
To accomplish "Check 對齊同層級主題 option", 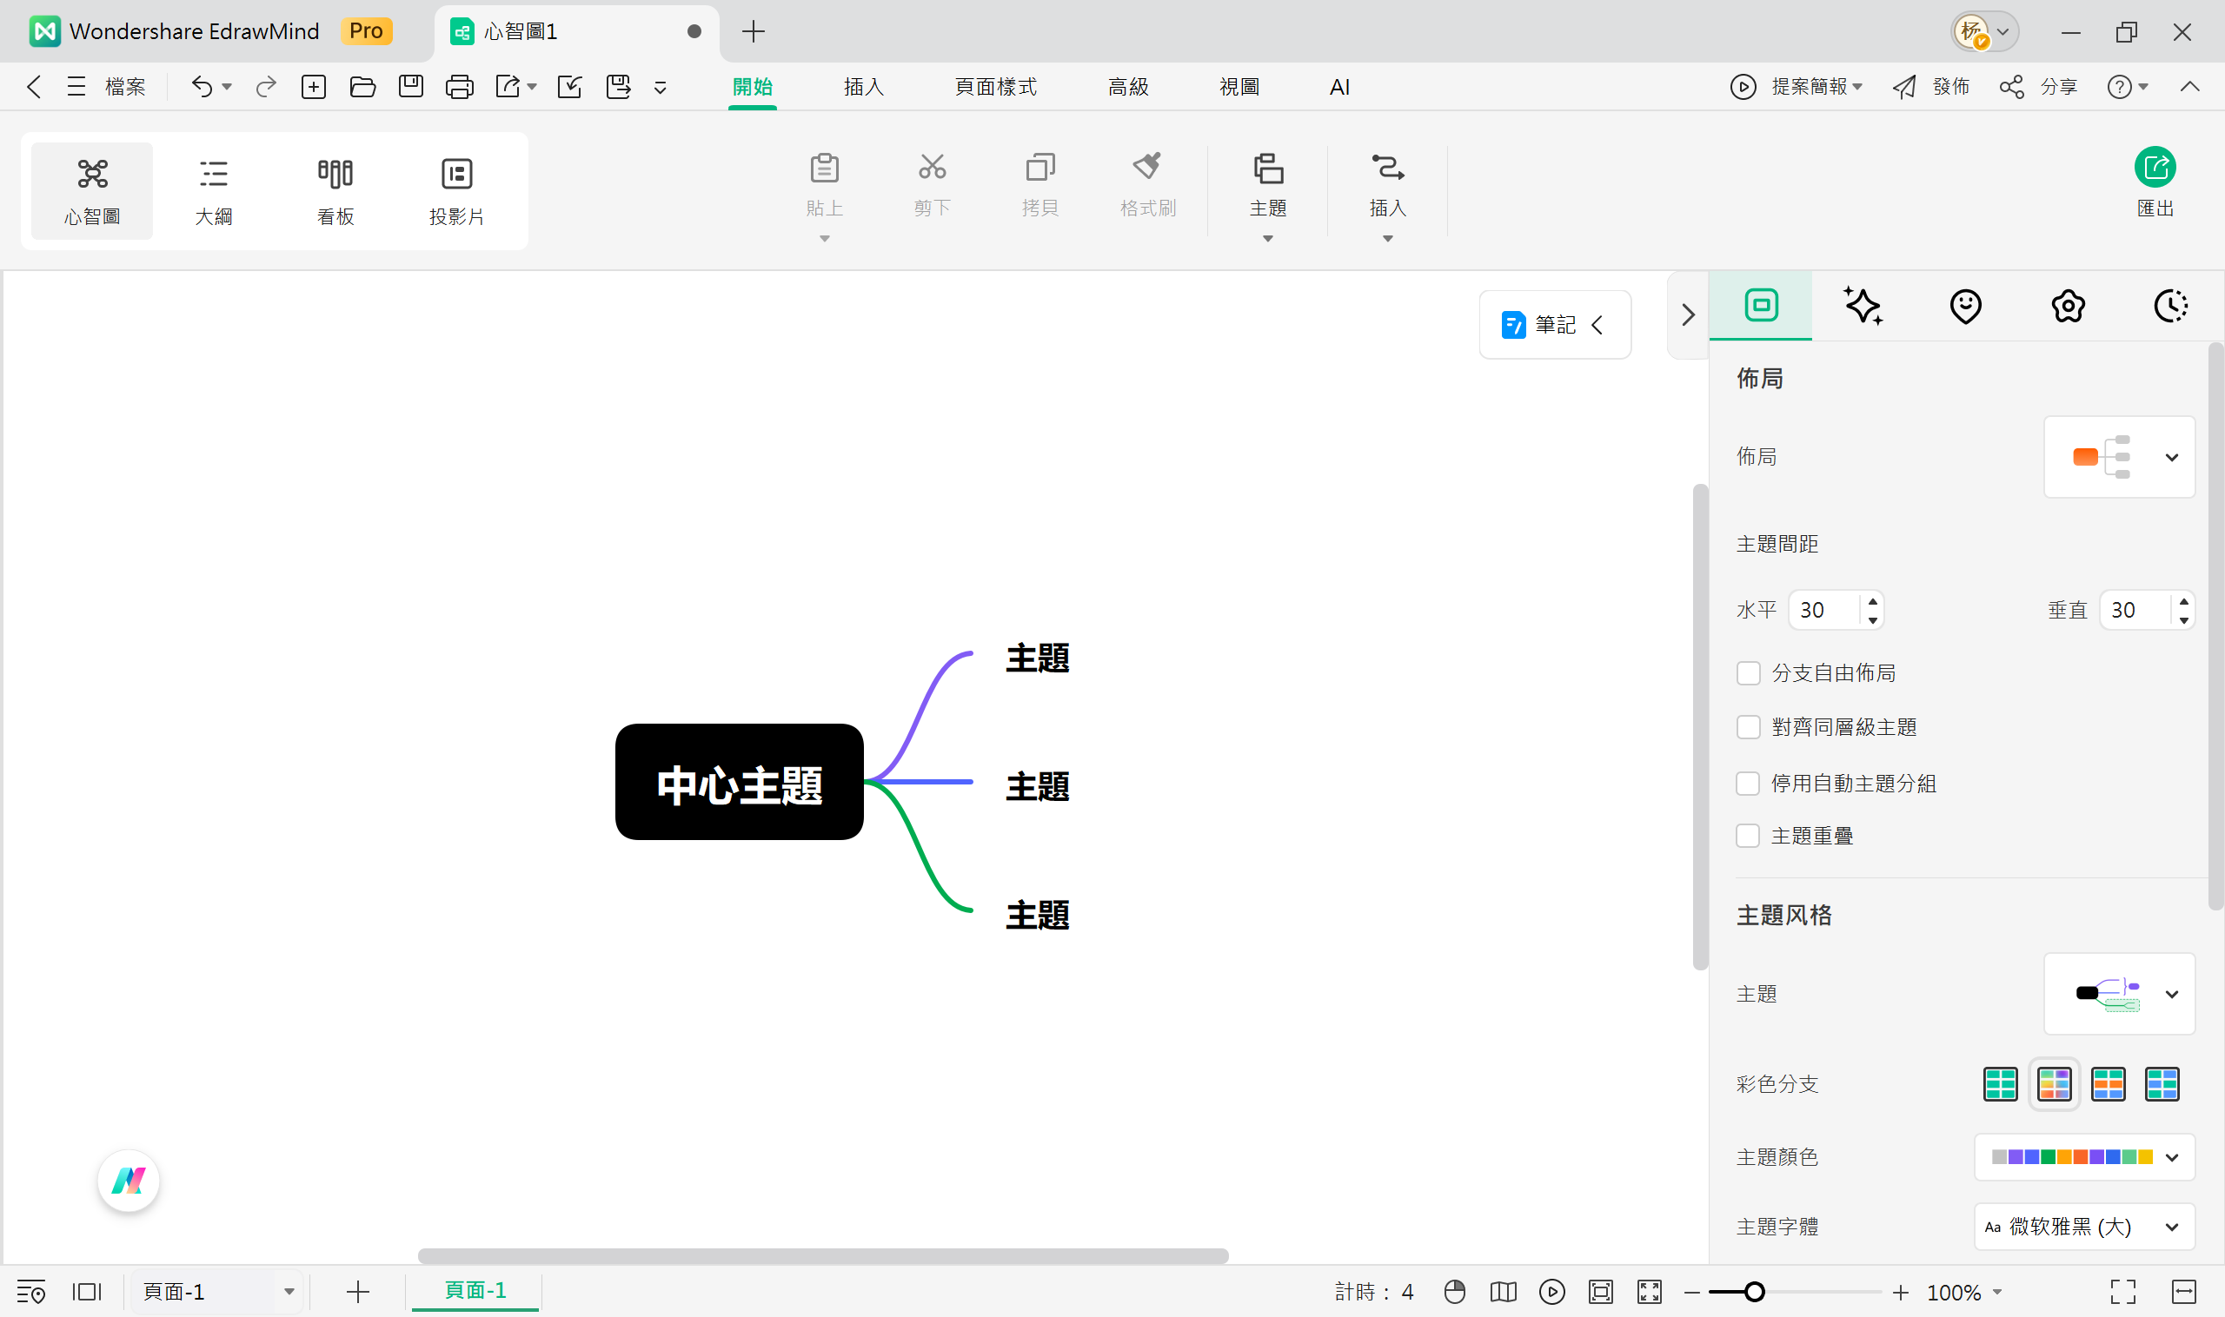I will click(1748, 727).
